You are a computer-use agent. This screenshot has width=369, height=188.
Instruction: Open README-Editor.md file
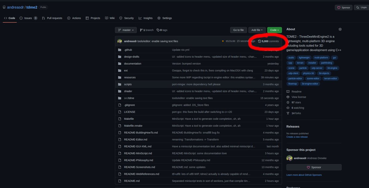point(136,139)
